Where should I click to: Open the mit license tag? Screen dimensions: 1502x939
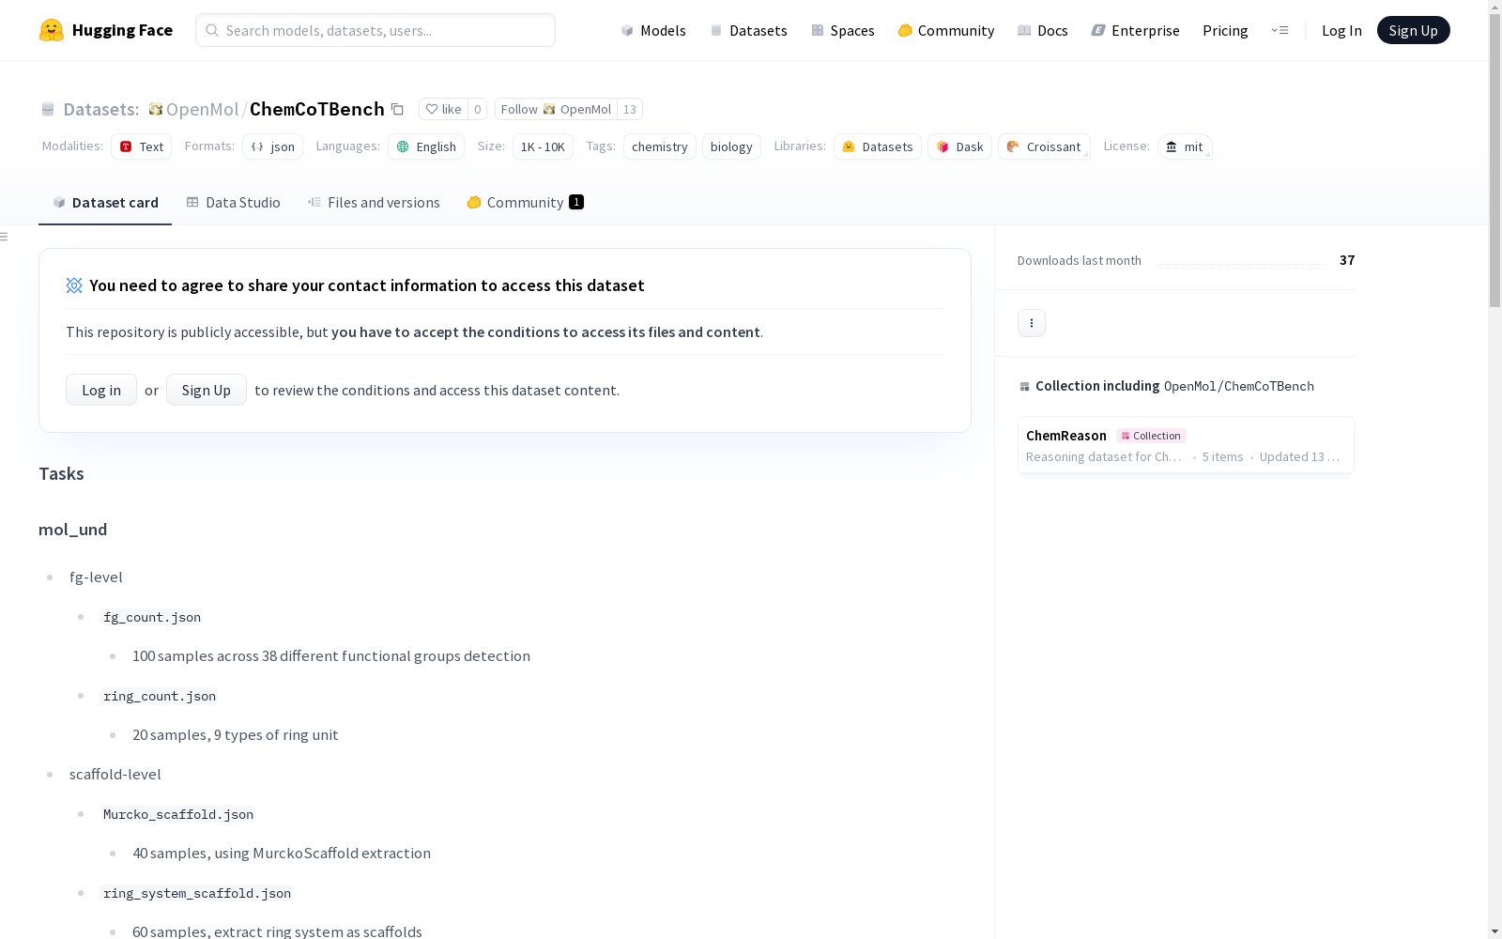[x=1185, y=146]
